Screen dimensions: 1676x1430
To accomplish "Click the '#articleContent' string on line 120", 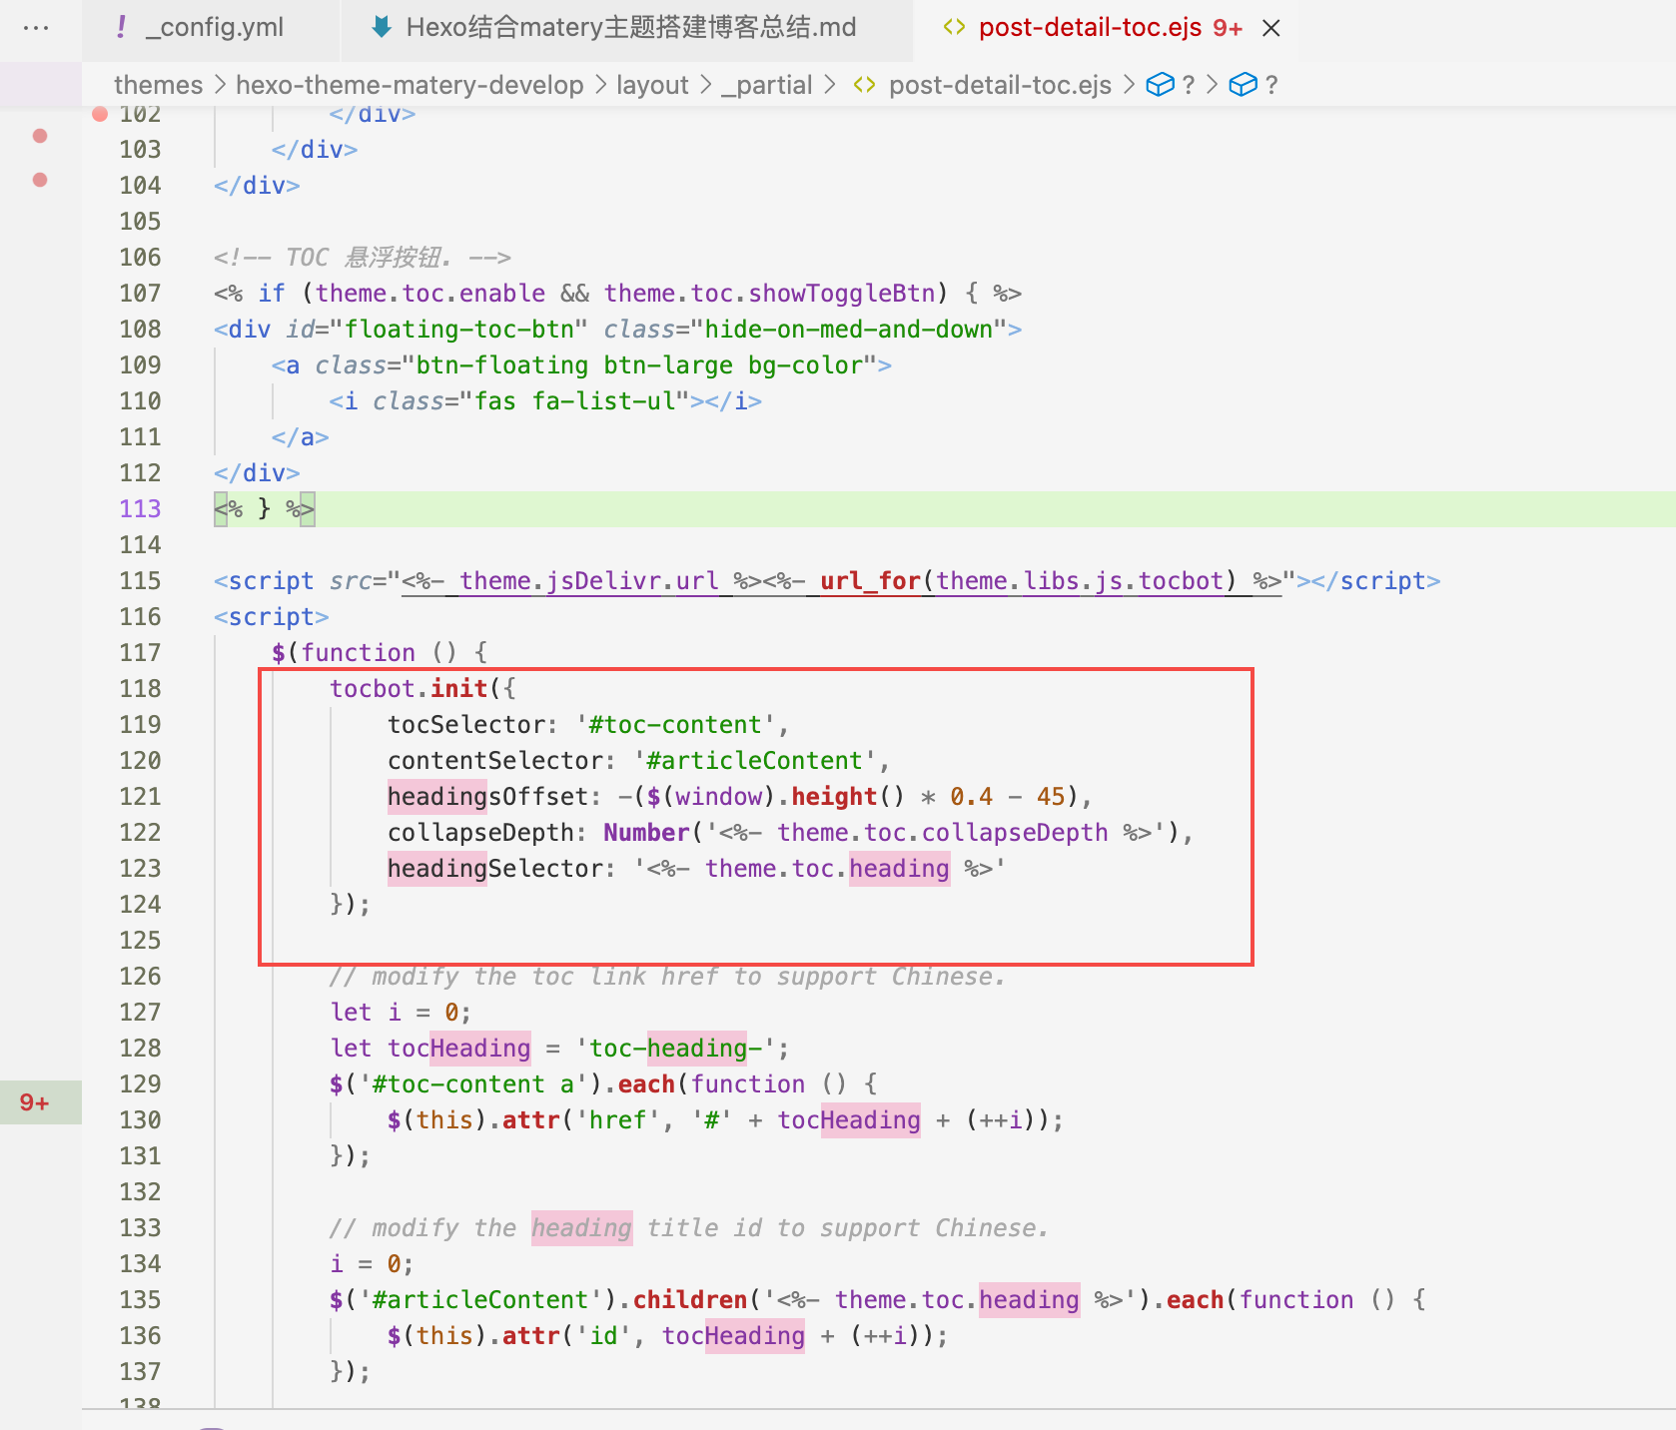I will pos(755,760).
